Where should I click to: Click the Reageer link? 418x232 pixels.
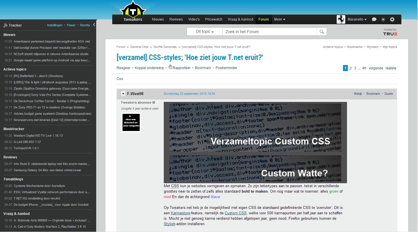[123, 68]
